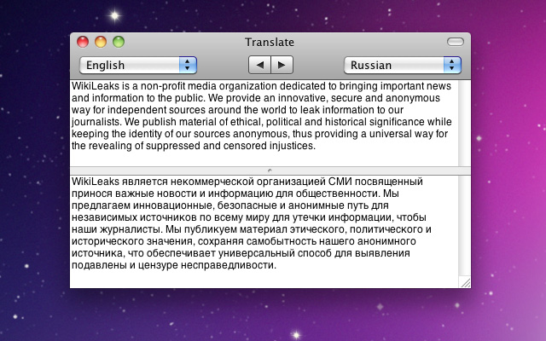Click the left arrow translate button
Screen dimensions: 546x341
coord(259,65)
